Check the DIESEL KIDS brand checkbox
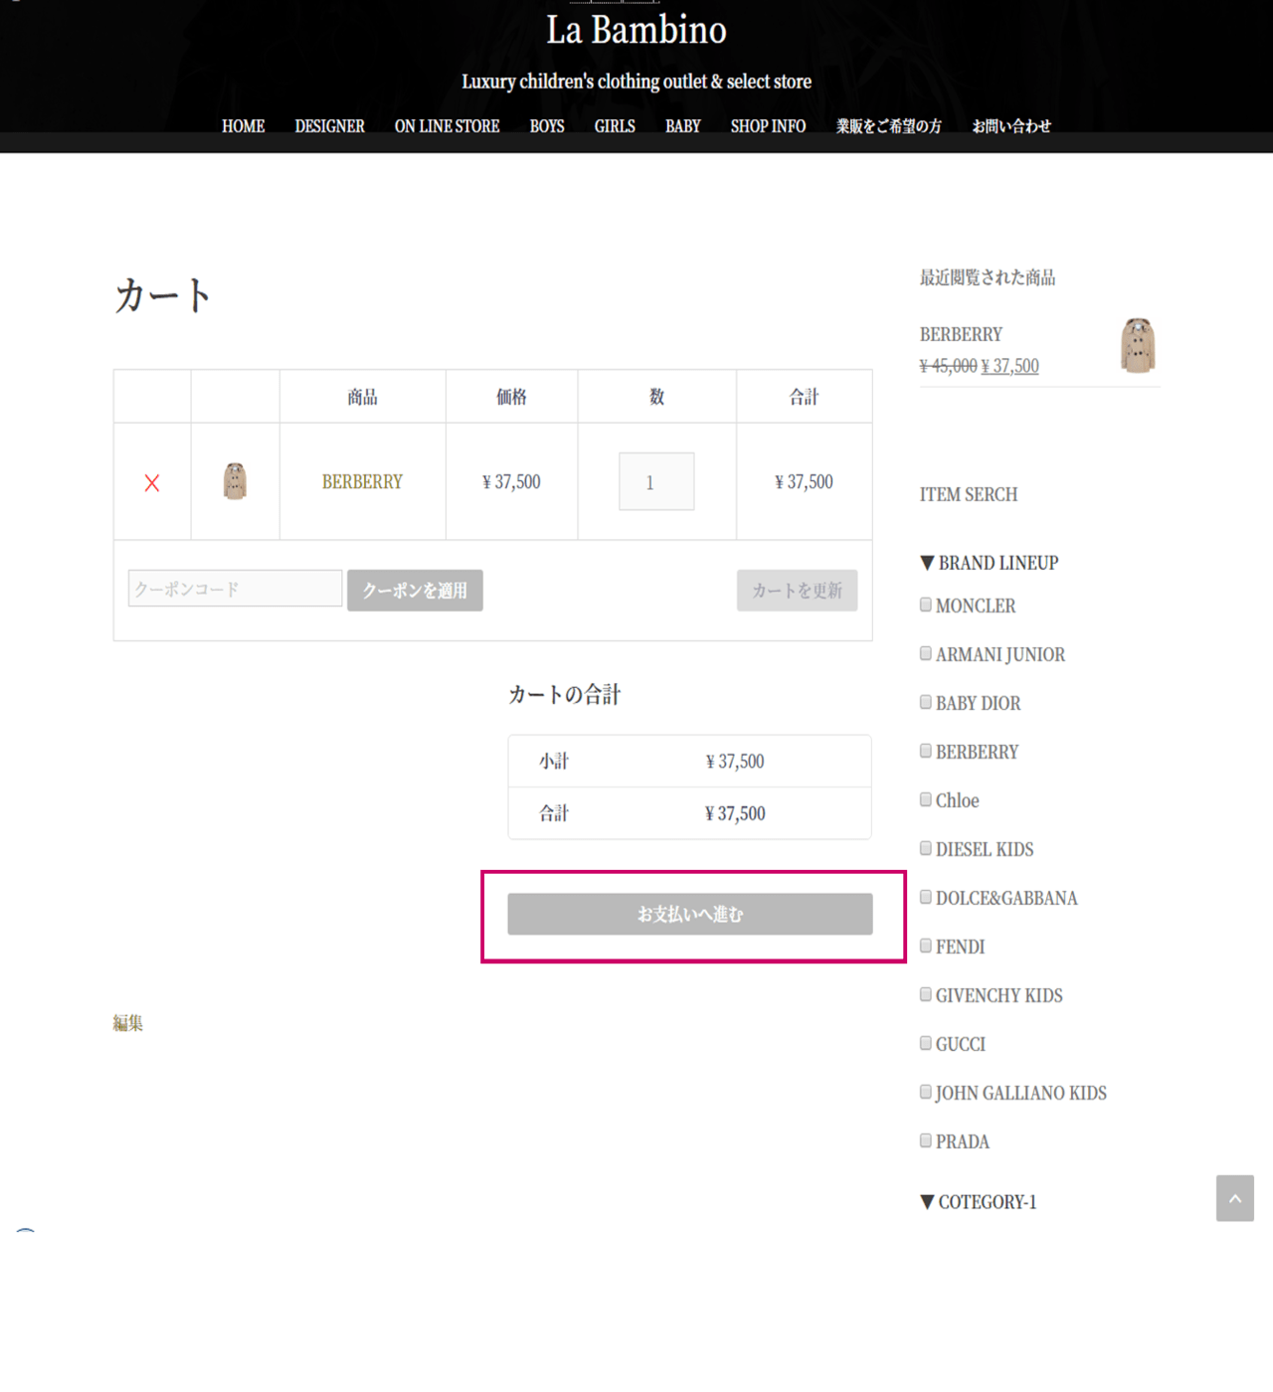1273x1392 pixels. tap(926, 848)
